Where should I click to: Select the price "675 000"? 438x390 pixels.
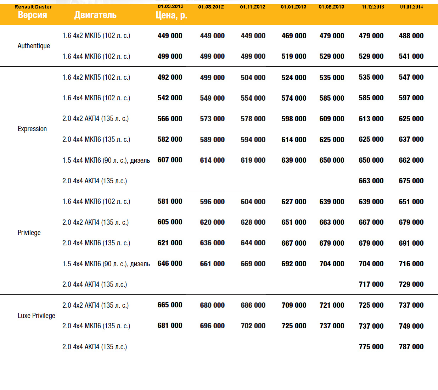pyautogui.click(x=411, y=181)
